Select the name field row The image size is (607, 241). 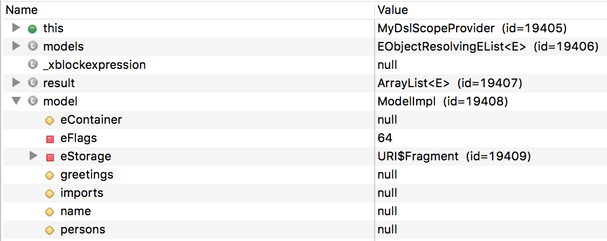tap(303, 211)
